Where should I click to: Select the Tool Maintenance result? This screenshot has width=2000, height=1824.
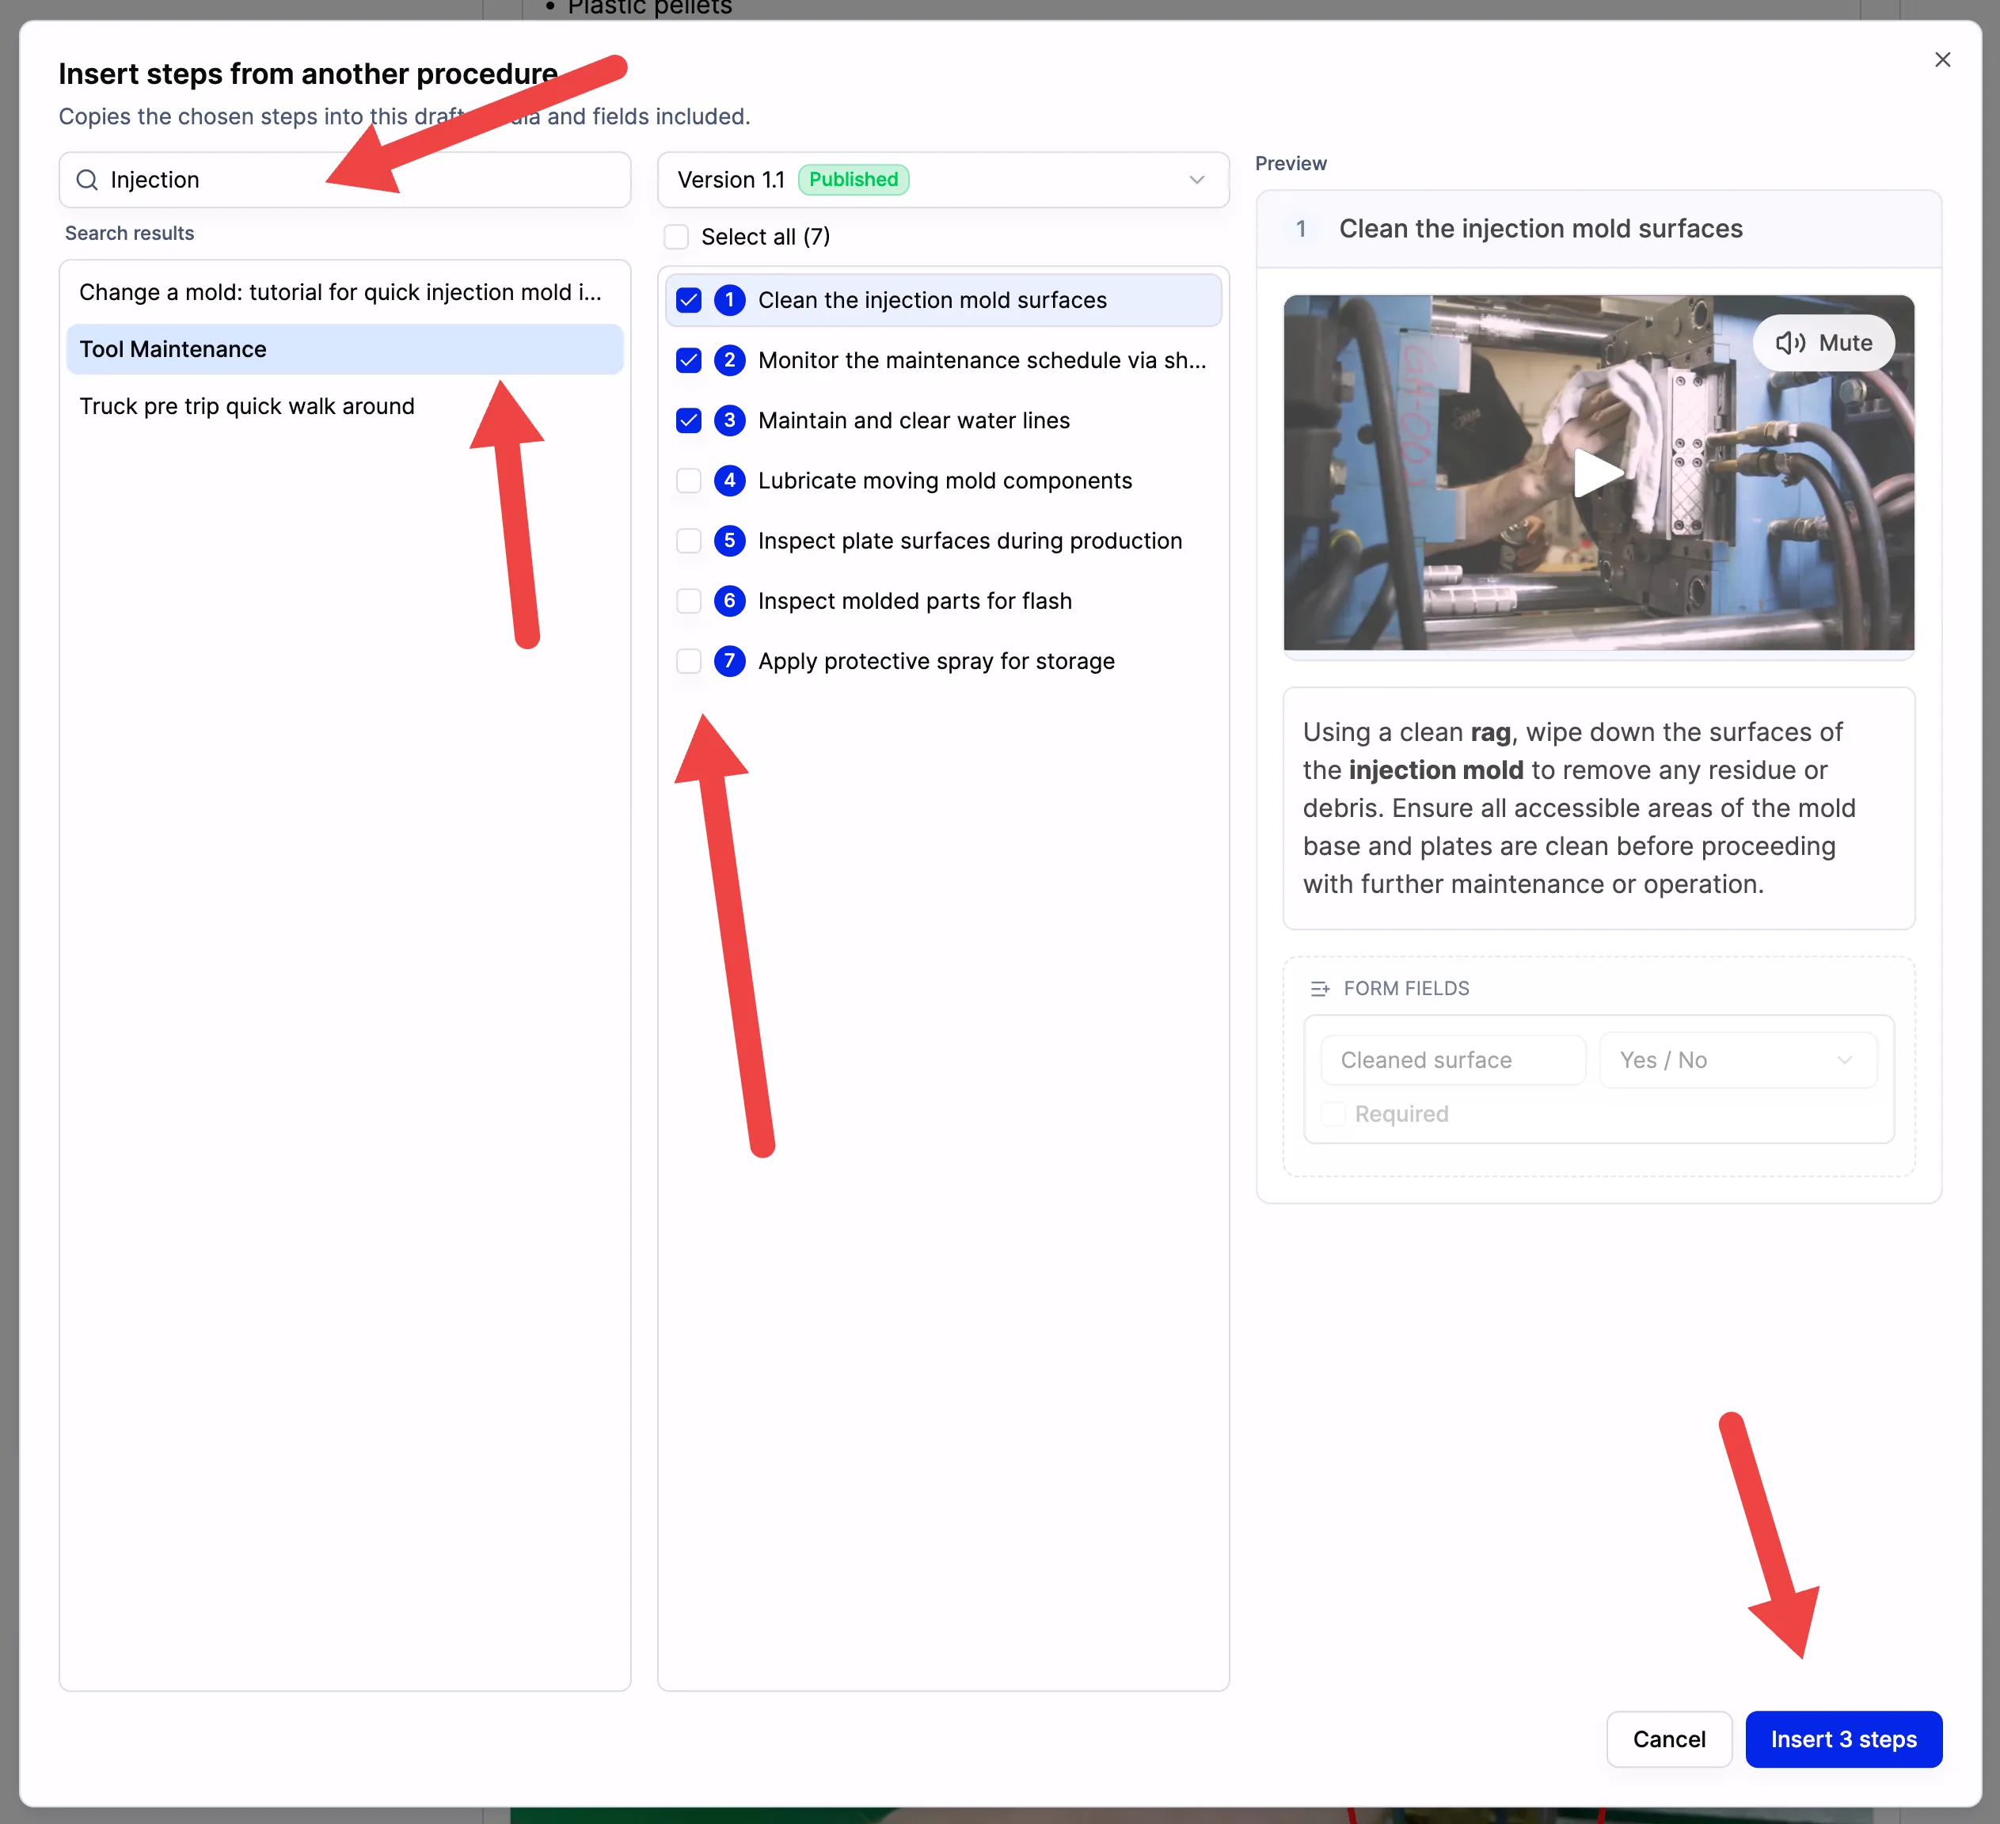pos(344,349)
